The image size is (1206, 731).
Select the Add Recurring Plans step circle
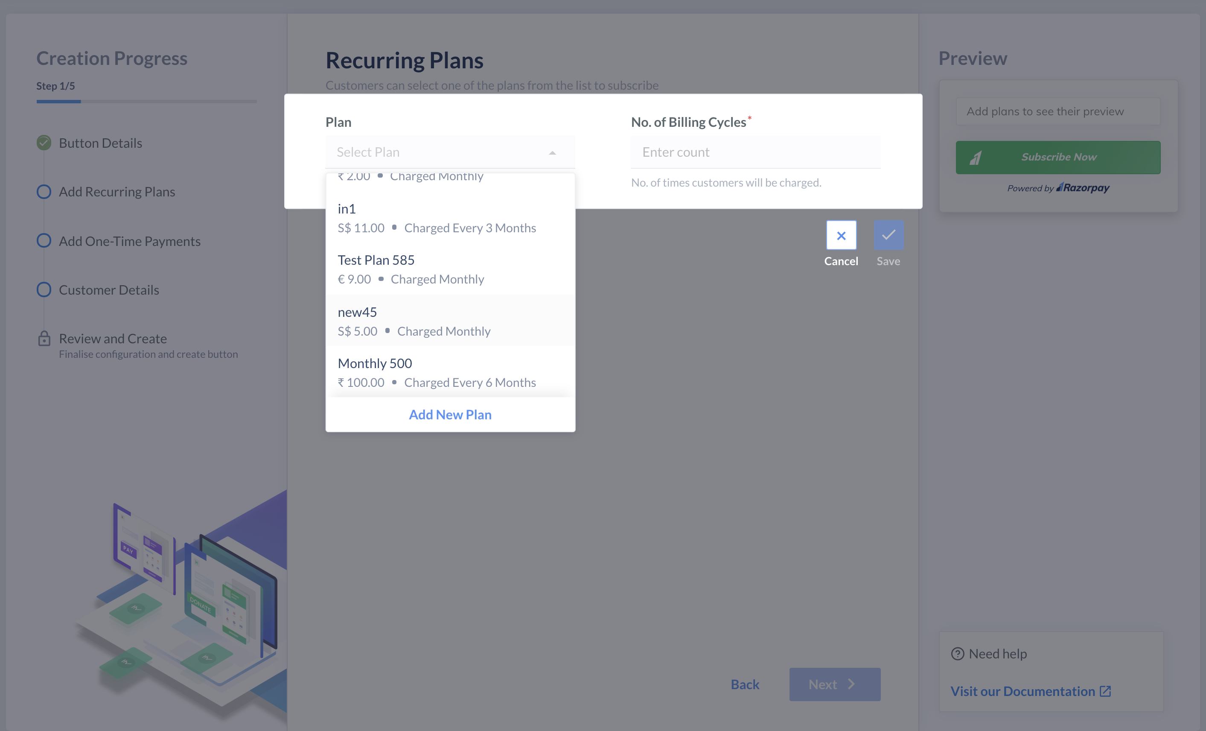[44, 191]
